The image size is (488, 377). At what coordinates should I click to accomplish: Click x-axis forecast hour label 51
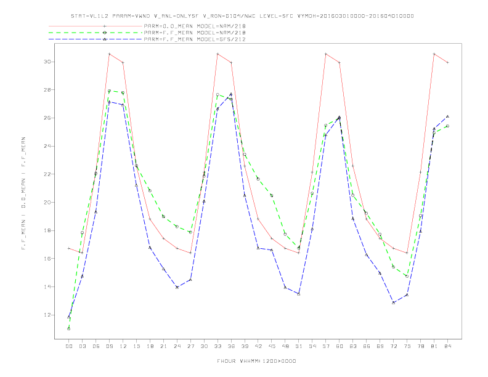(x=299, y=346)
